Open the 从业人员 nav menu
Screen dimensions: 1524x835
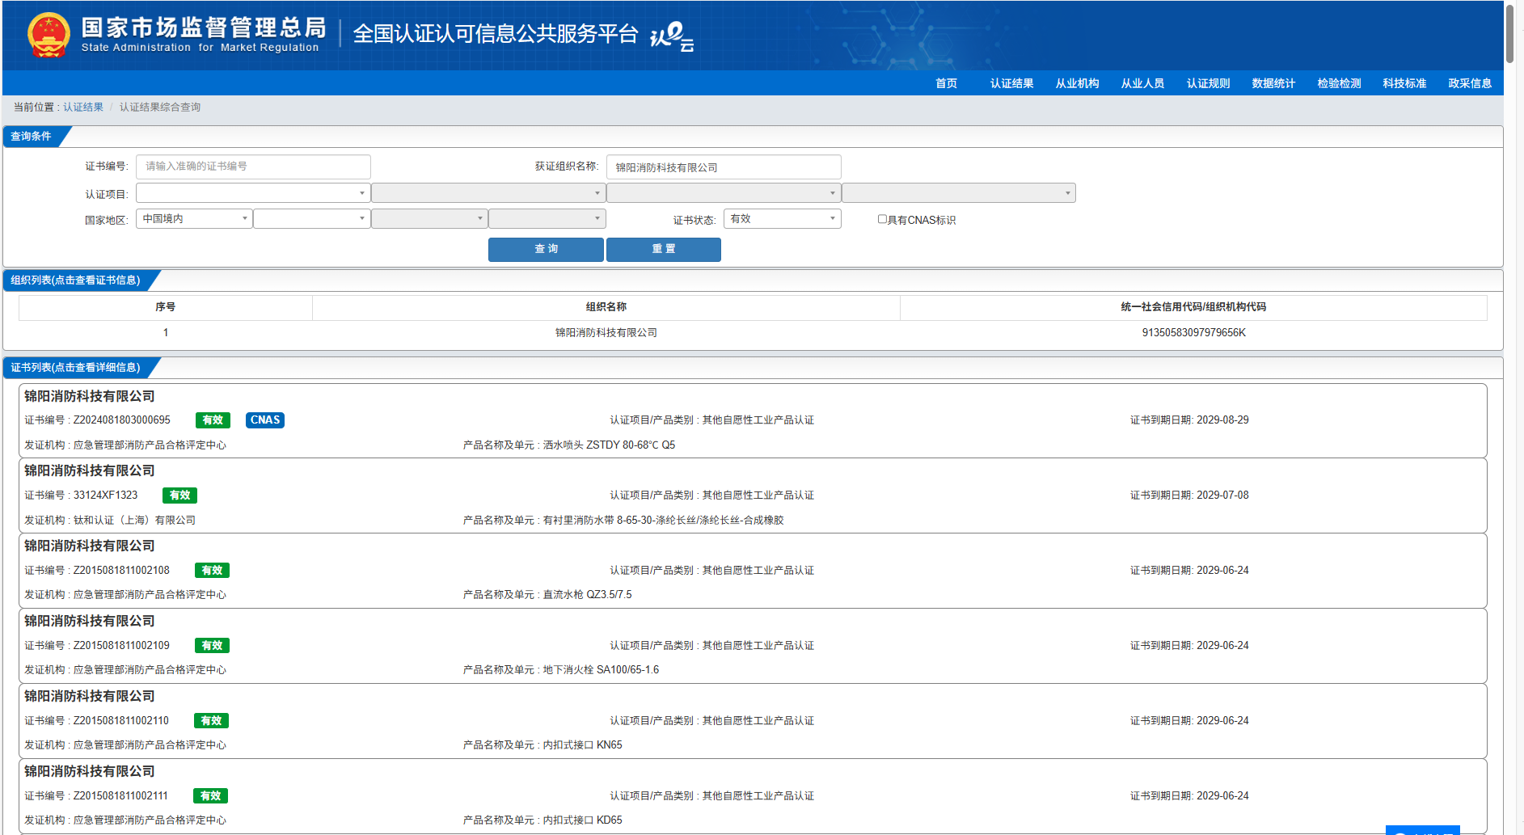pos(1142,83)
